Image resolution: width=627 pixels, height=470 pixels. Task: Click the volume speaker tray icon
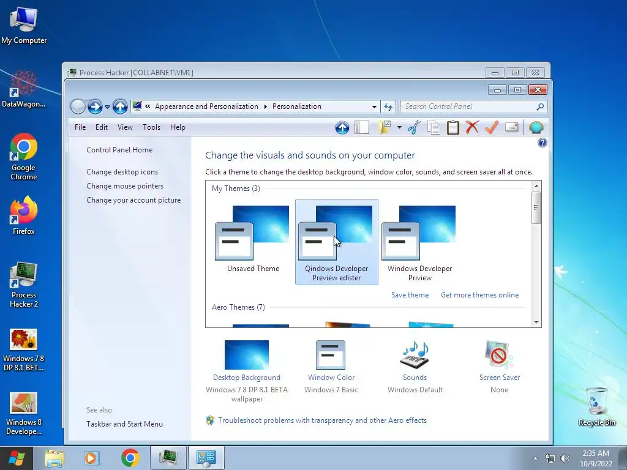tap(565, 458)
